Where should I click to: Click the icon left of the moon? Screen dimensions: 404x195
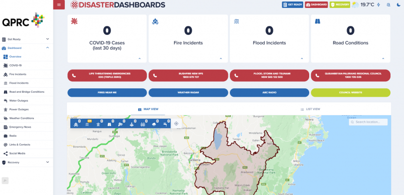pos(389,4)
